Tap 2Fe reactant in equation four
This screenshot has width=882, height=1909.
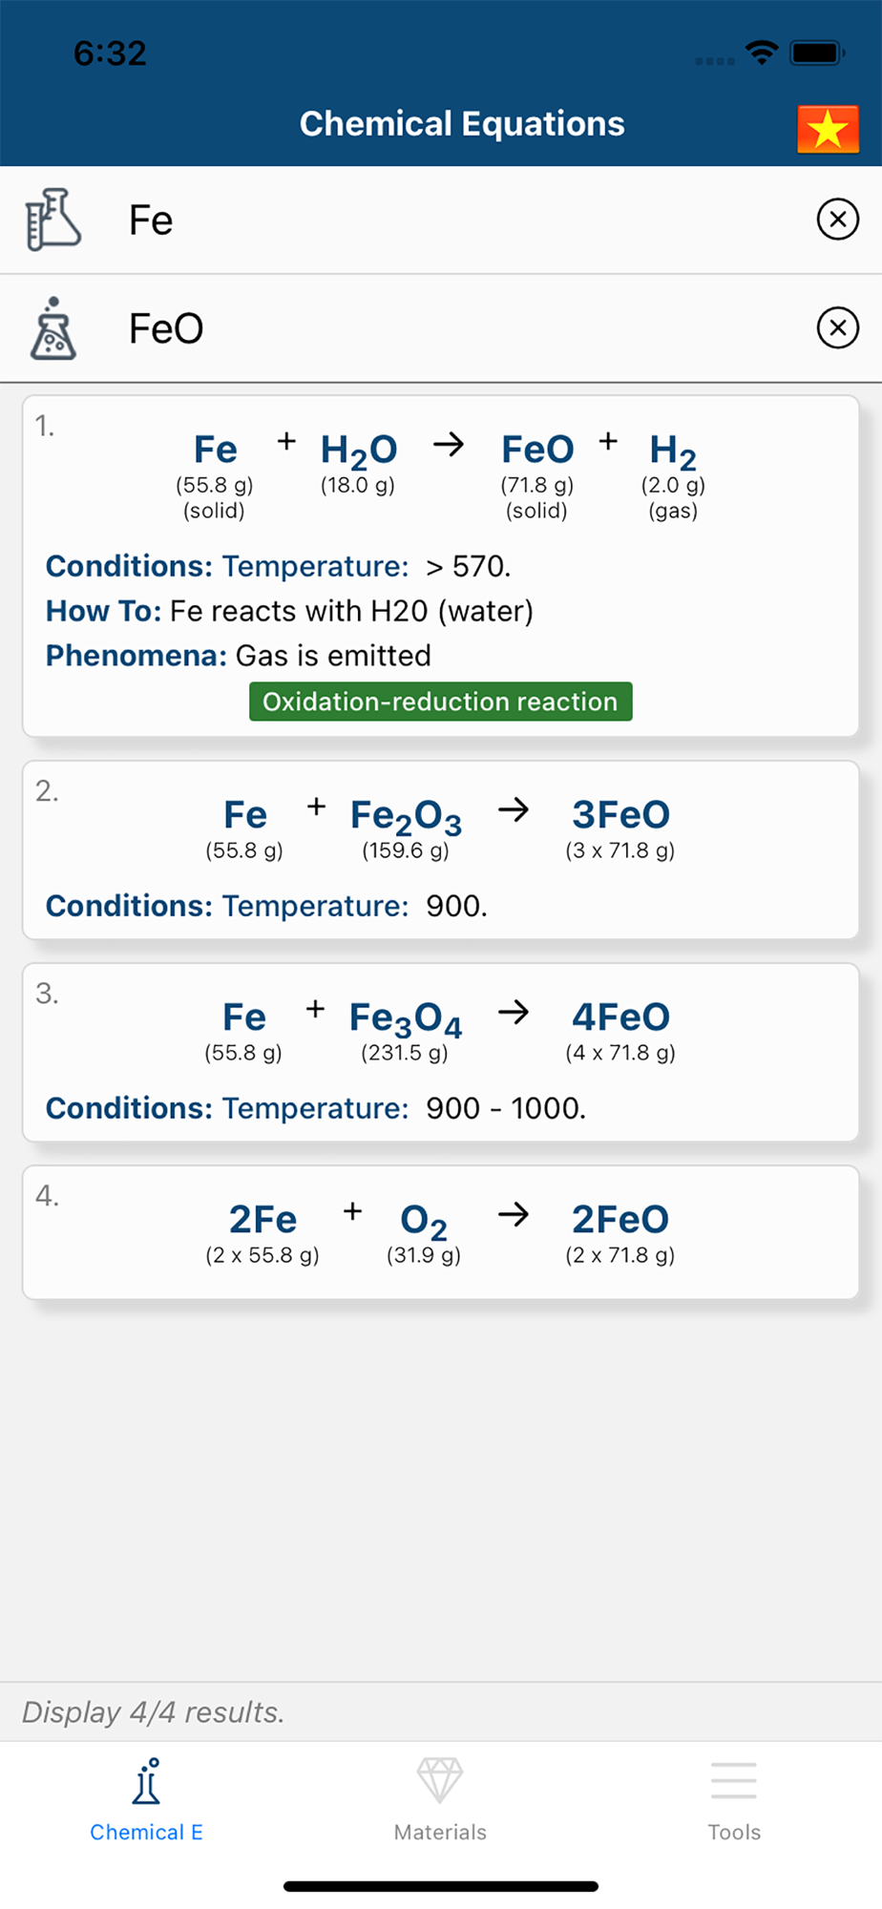[x=262, y=1221]
